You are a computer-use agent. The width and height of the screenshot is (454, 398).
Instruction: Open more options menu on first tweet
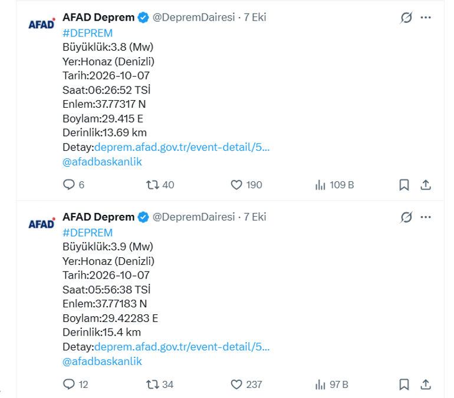[426, 18]
